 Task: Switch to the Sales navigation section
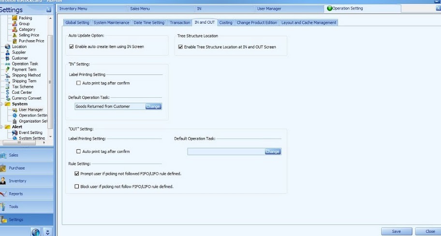point(27,155)
